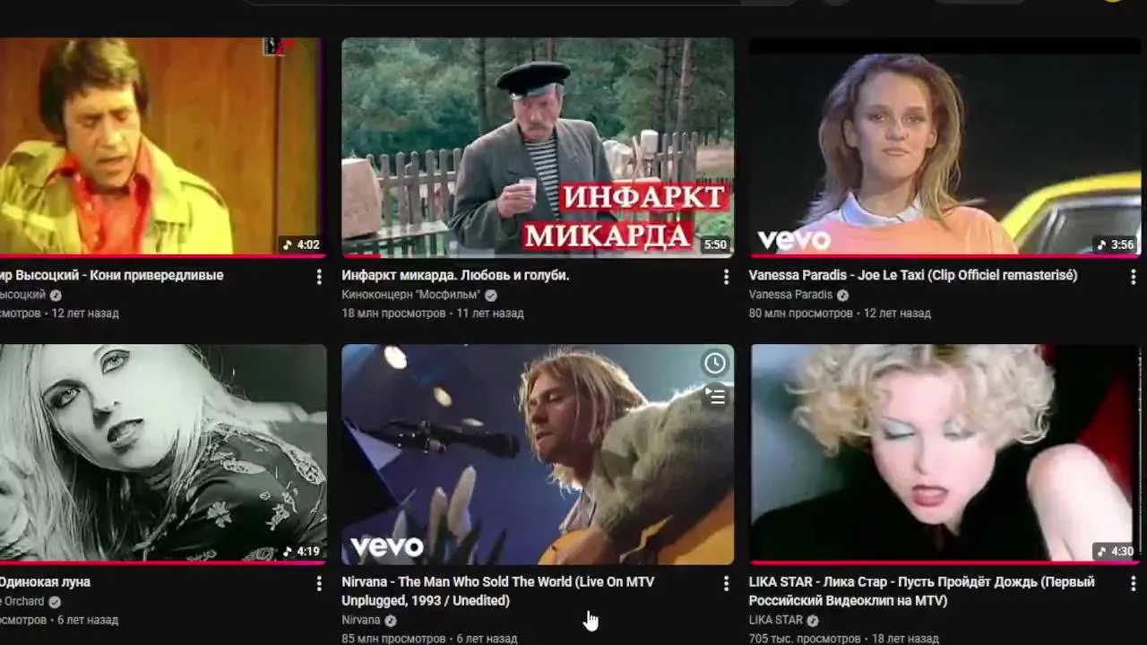Open three-dot menu for Nirvana video
Viewport: 1147px width, 645px height.
pyautogui.click(x=726, y=584)
